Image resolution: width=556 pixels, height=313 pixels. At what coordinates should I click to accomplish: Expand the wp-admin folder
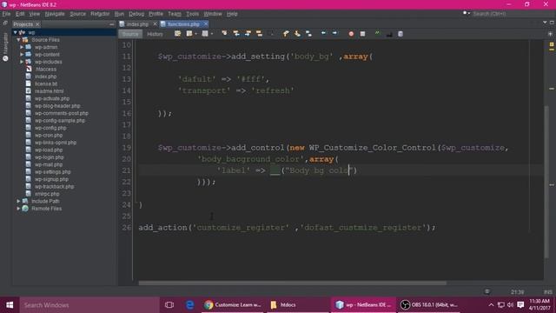[22, 47]
